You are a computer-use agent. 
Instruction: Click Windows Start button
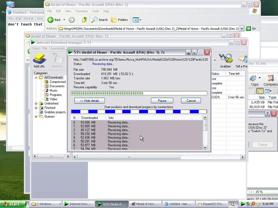click(x=13, y=204)
